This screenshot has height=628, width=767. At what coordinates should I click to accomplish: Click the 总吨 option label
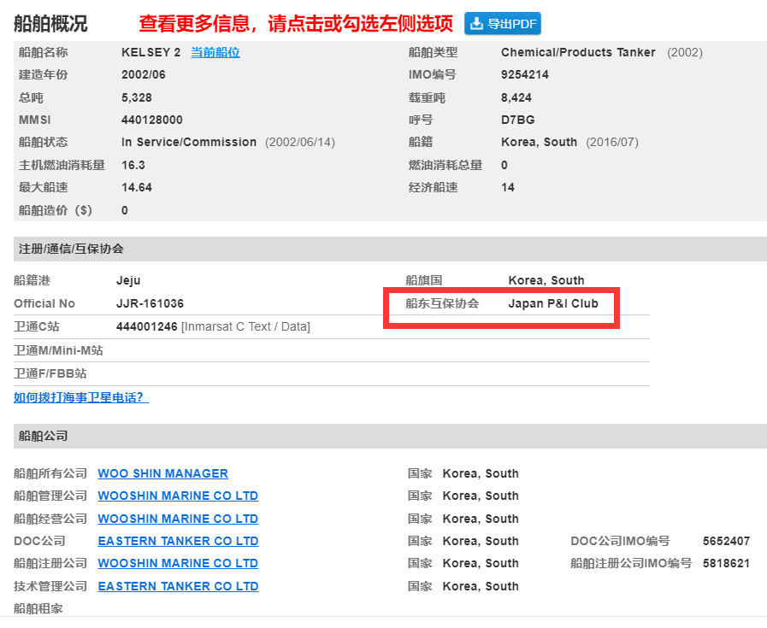[x=26, y=97]
